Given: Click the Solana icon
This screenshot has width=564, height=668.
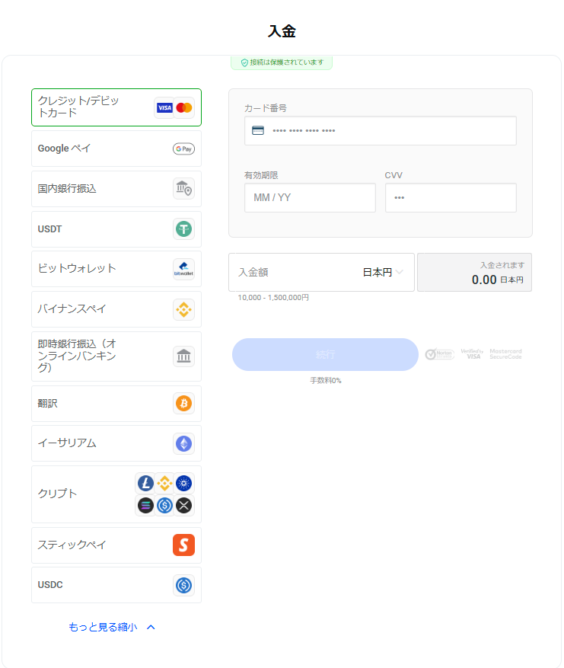Looking at the screenshot, I should click(145, 505).
